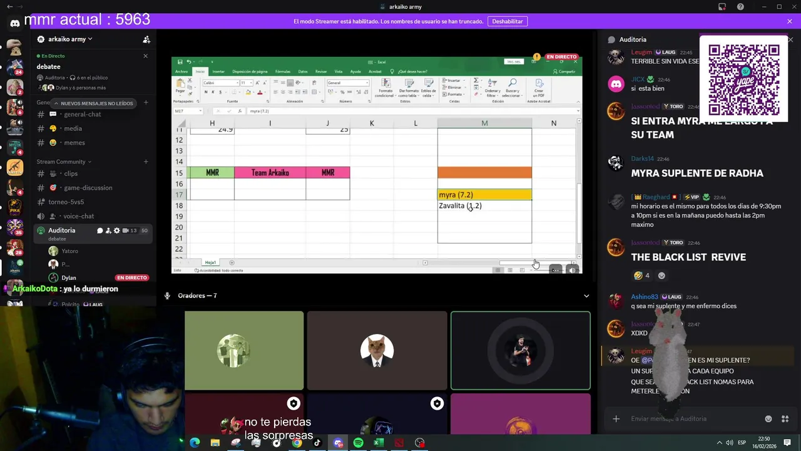Click NUEVOS MENSAJES NO LEÍDOS pill
The image size is (801, 451).
click(x=93, y=103)
